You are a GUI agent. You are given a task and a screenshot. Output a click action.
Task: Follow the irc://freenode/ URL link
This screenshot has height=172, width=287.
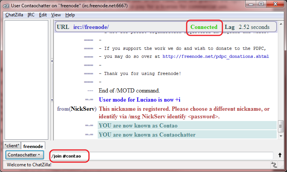tap(91, 27)
